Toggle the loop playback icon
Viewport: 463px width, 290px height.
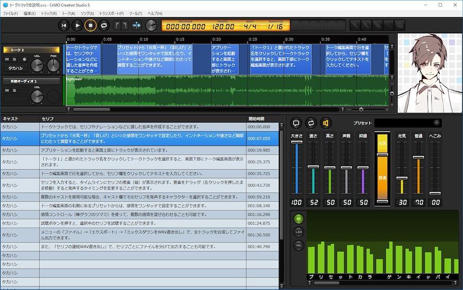tap(104, 25)
